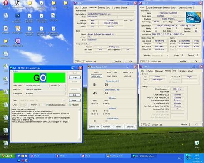Viewport: 204px width, 163px height.
Task: Click the DDR2 memory type field
Action: click(x=157, y=77)
